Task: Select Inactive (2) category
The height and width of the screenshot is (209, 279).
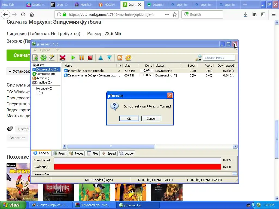Action: (42, 82)
